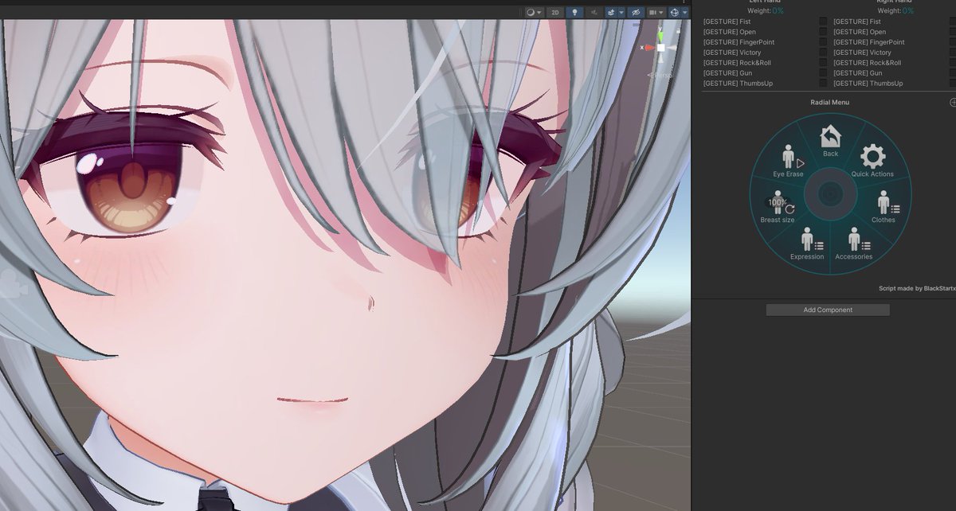Open Expression submenu in Radial Menu
This screenshot has width=956, height=511.
[807, 244]
